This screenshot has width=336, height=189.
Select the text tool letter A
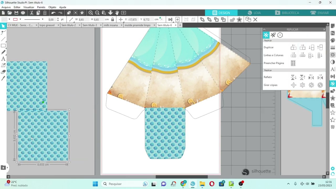coord(3,59)
